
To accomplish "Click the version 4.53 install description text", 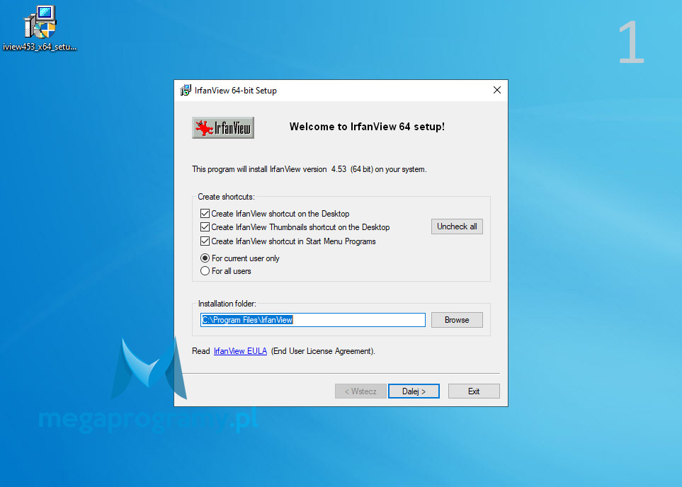I will pyautogui.click(x=309, y=169).
